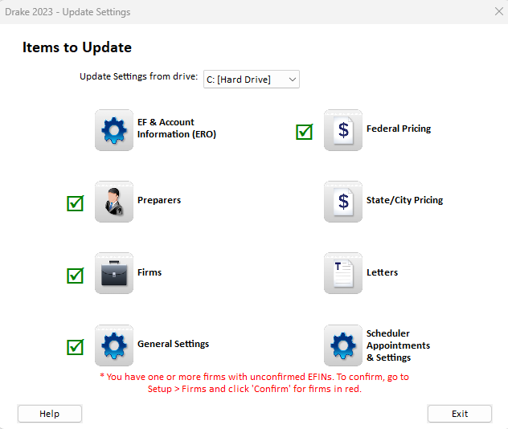The width and height of the screenshot is (508, 429).
Task: Click the State/City Pricing label text
Action: pyautogui.click(x=404, y=200)
